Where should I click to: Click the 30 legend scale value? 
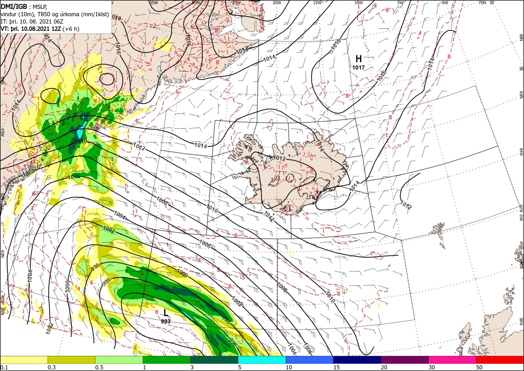pos(432,367)
